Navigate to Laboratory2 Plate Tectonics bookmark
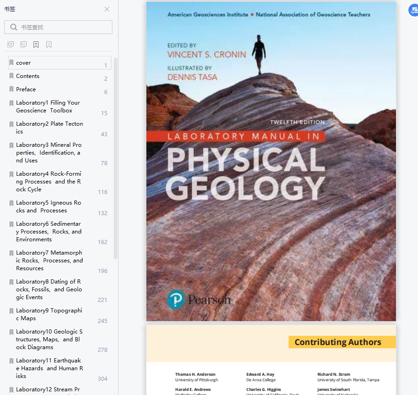418x395 pixels. coord(50,128)
